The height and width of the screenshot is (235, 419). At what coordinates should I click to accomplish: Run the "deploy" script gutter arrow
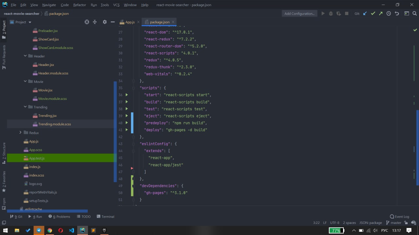[x=127, y=130]
